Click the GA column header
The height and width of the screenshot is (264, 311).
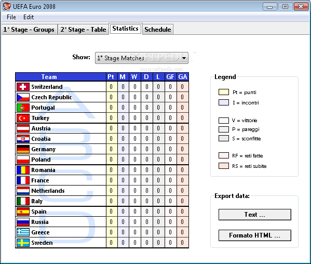tap(182, 77)
